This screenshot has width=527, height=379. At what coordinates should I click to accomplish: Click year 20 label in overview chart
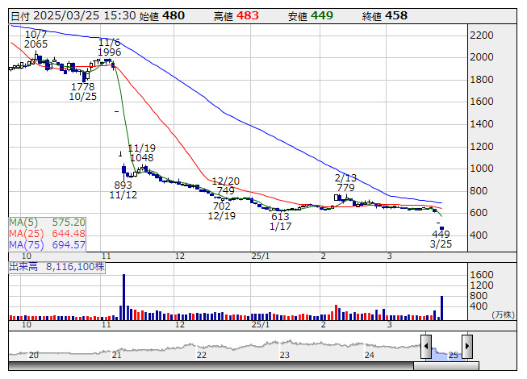(x=34, y=355)
